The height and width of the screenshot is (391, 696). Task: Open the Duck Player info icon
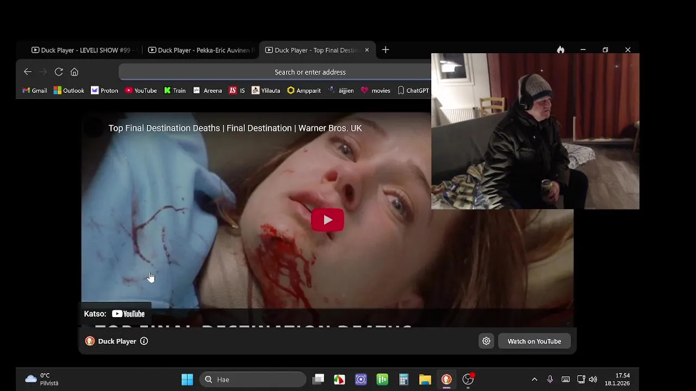coord(144,341)
